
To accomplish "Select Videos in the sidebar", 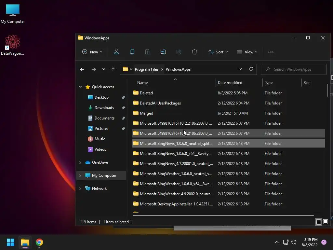I will pyautogui.click(x=100, y=149).
